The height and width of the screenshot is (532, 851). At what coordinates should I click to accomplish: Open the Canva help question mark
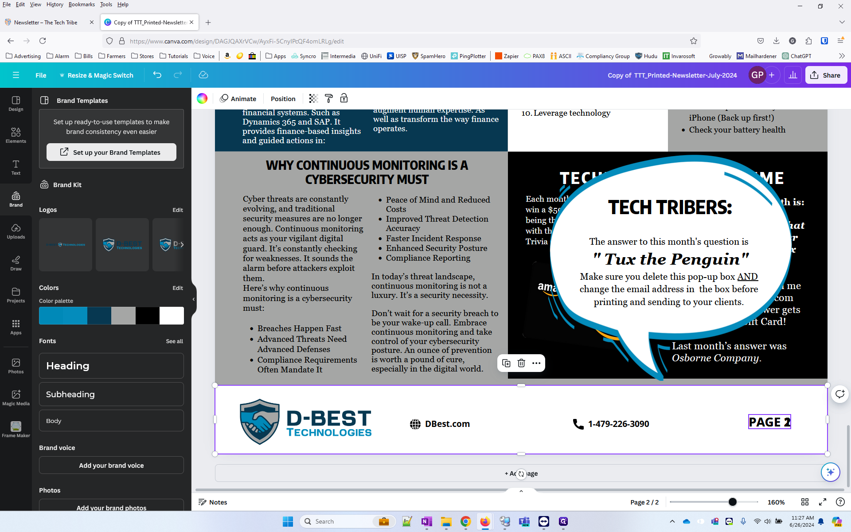coord(840,502)
